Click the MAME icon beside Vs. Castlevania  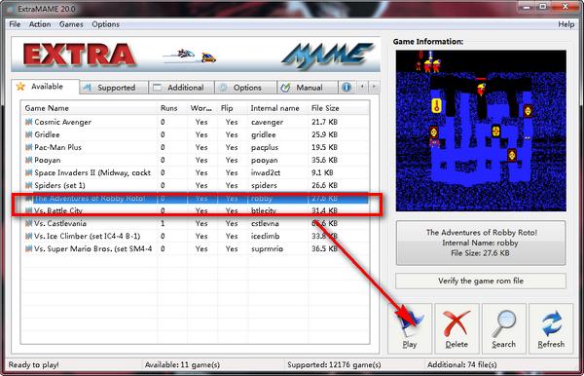coord(28,223)
